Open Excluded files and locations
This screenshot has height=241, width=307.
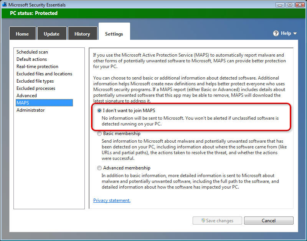click(44, 74)
